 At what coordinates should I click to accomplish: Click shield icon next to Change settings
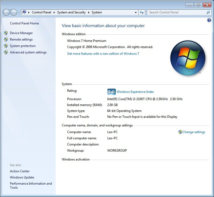[x=180, y=132]
